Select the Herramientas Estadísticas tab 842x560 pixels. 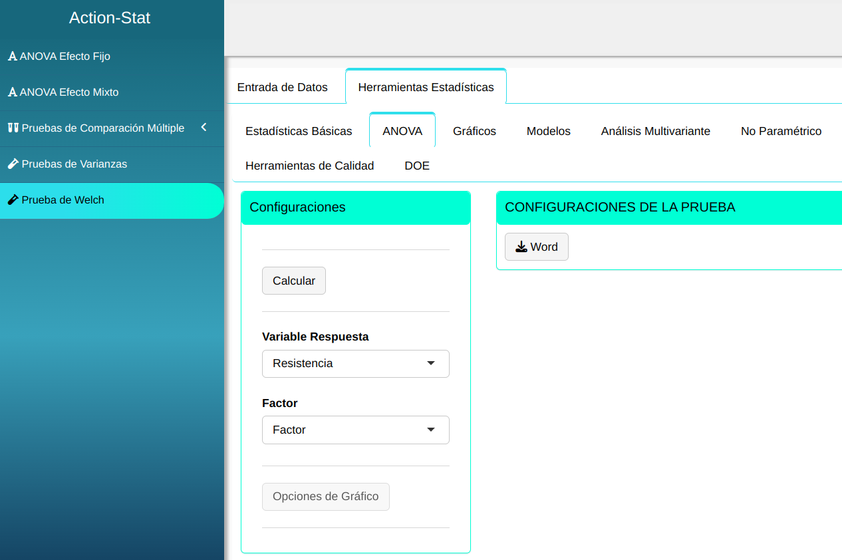426,87
